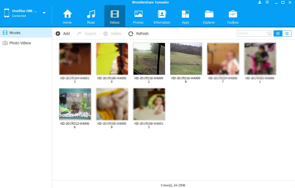Go to the Music section
Image resolution: width=295 pixels, height=188 pixels.
coord(91,14)
